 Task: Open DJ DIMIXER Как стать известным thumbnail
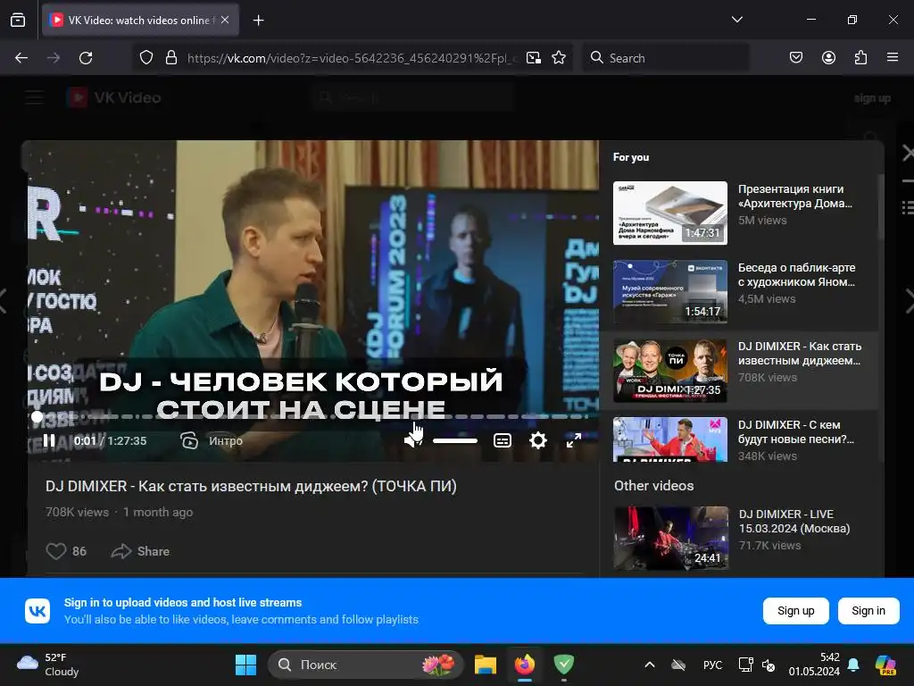[669, 370]
